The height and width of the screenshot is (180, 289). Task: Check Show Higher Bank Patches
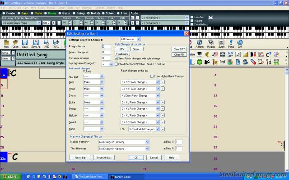click(152, 76)
